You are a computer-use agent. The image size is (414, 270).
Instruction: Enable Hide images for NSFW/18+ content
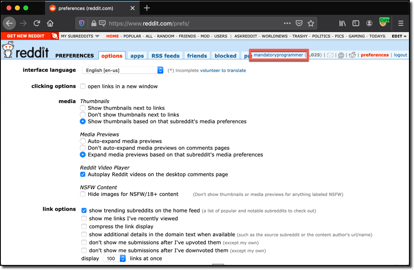[82, 194]
